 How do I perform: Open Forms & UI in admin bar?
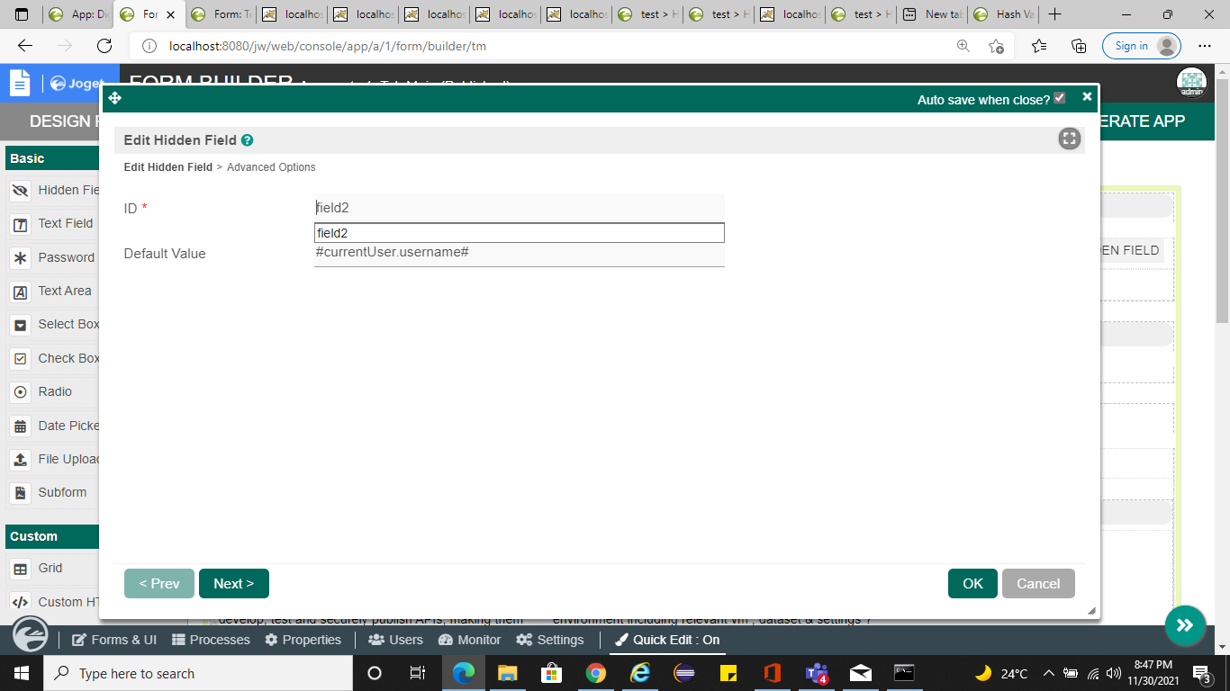[113, 640]
